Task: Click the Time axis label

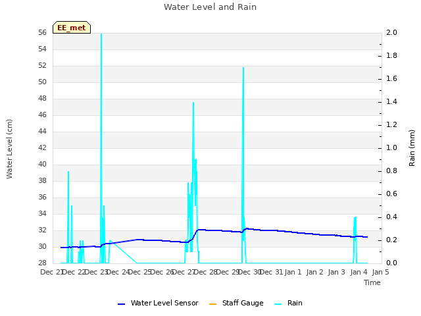Action: pos(372,282)
